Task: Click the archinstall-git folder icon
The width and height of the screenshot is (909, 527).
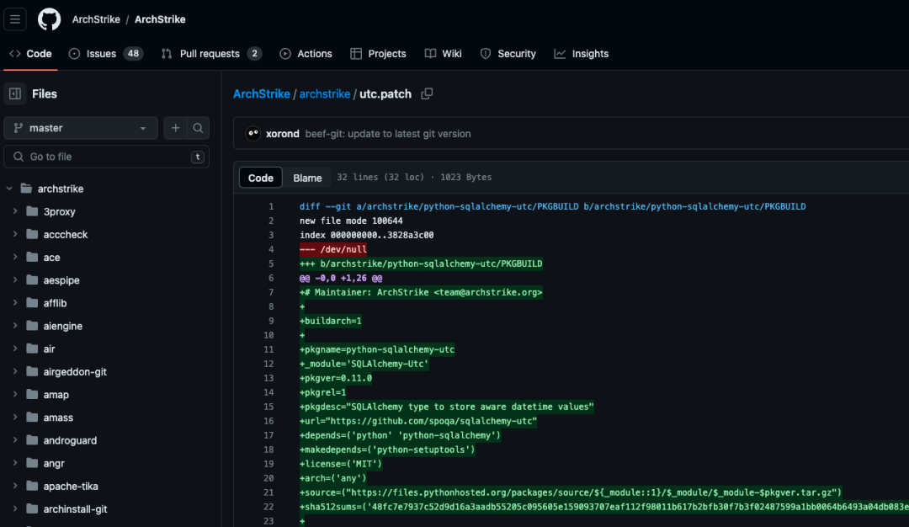Action: pyautogui.click(x=33, y=509)
